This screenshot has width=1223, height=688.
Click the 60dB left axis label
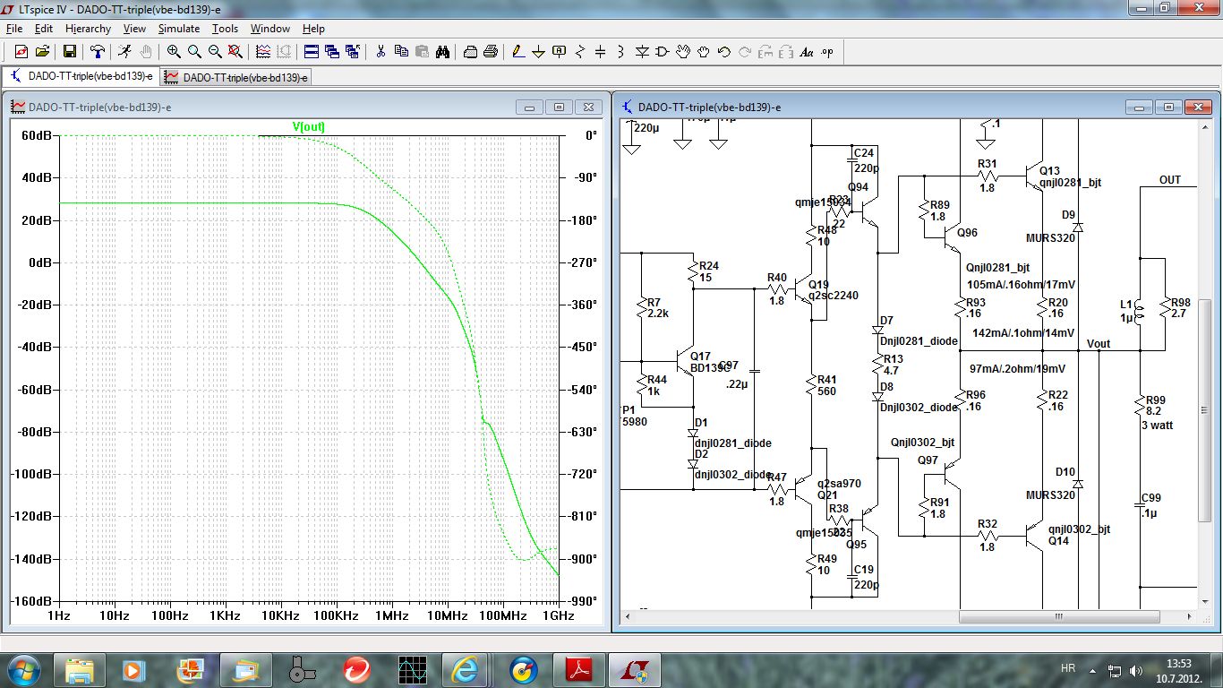point(36,135)
